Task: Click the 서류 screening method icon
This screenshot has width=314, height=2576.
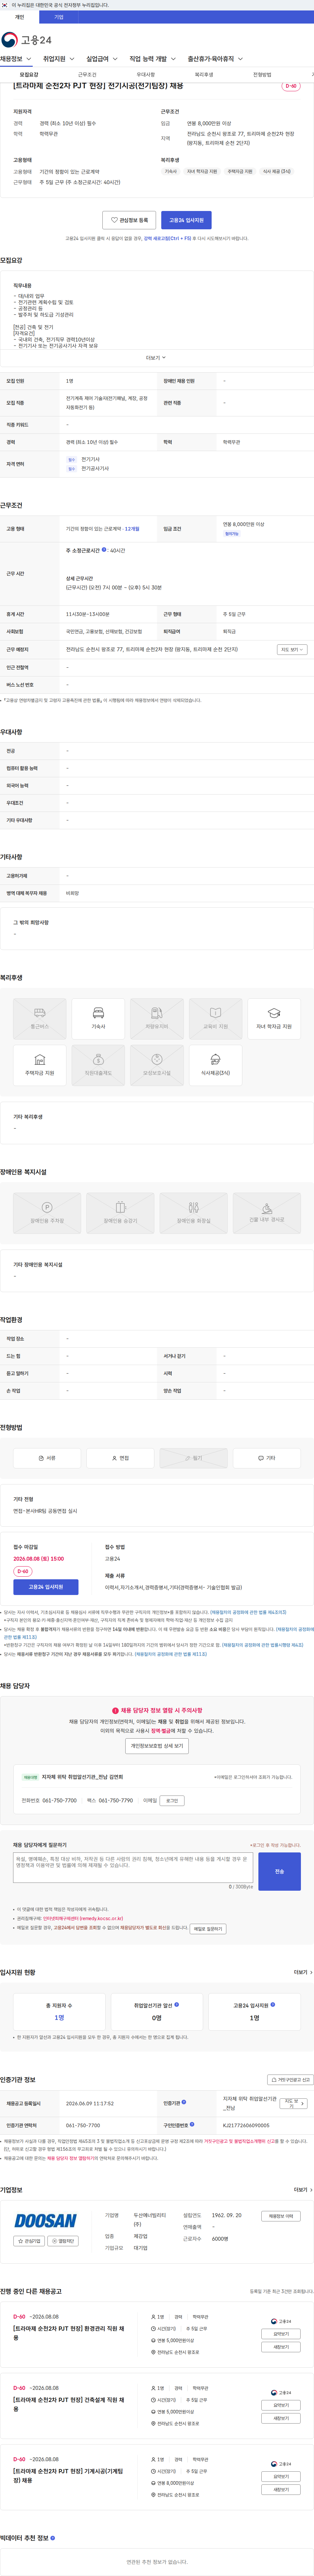Action: click(47, 1458)
